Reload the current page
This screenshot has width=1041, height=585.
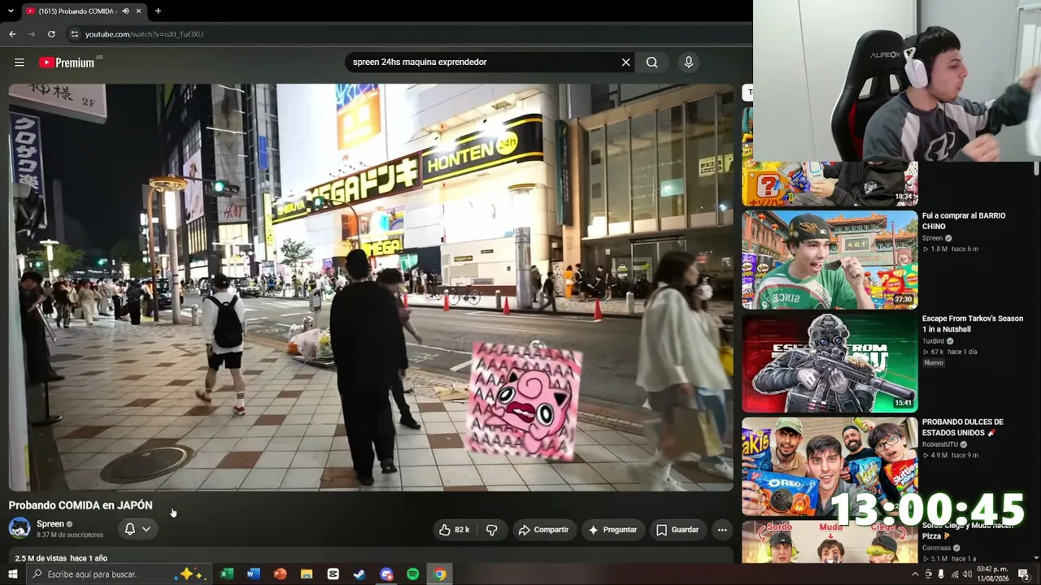point(51,34)
